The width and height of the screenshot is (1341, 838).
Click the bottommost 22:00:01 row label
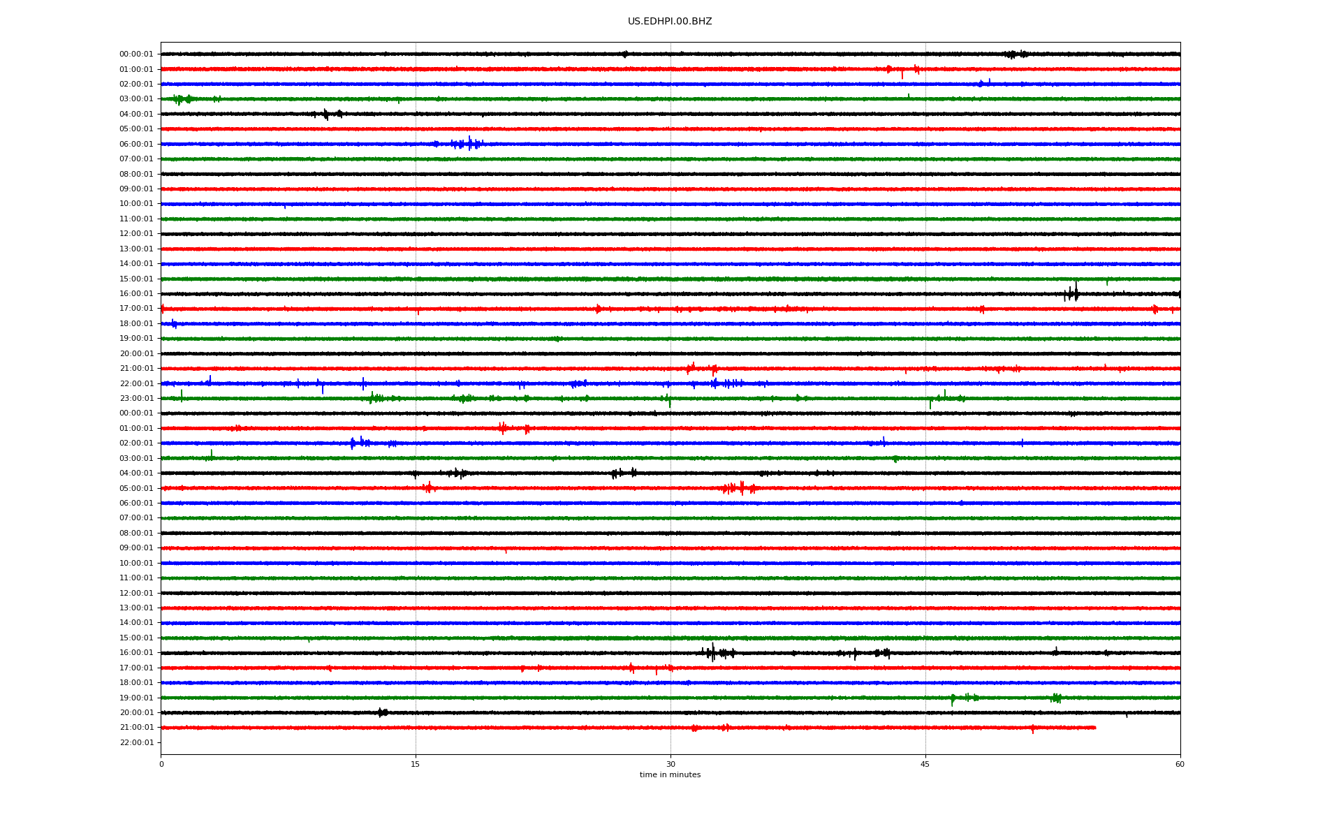pos(136,743)
